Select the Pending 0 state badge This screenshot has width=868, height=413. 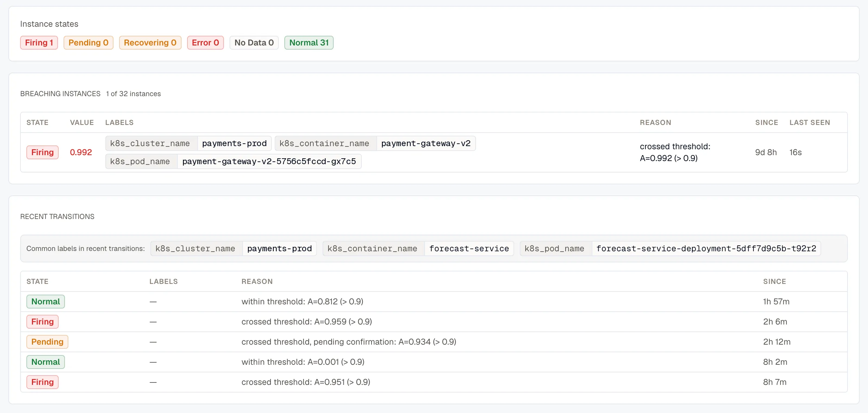tap(89, 43)
